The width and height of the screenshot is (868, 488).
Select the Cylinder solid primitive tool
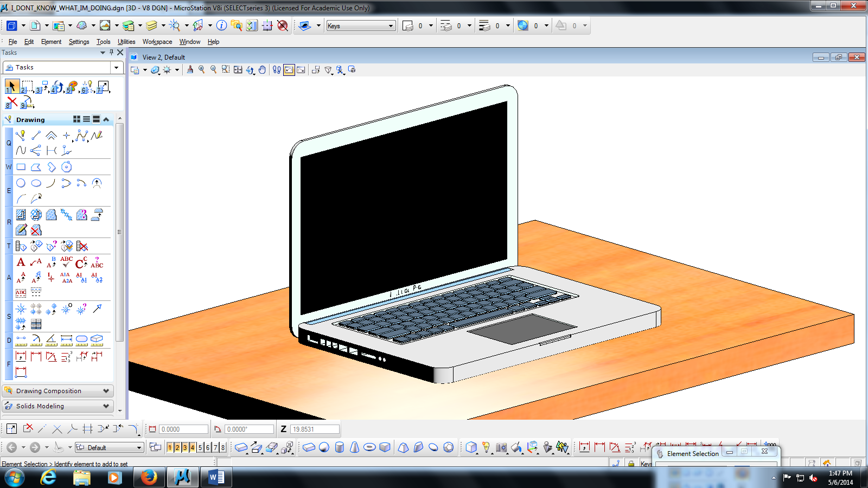point(340,447)
